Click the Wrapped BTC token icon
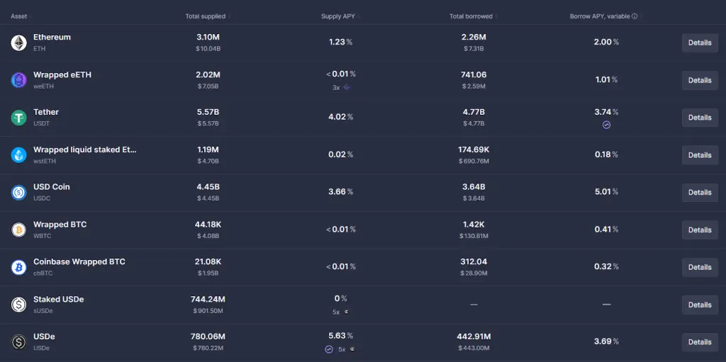This screenshot has width=726, height=362. point(18,230)
